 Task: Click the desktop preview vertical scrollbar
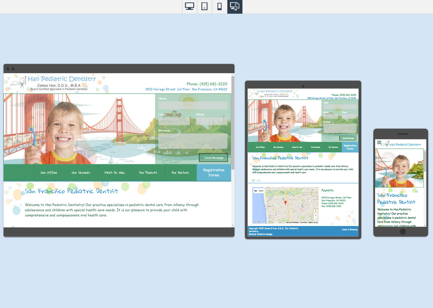(233, 140)
